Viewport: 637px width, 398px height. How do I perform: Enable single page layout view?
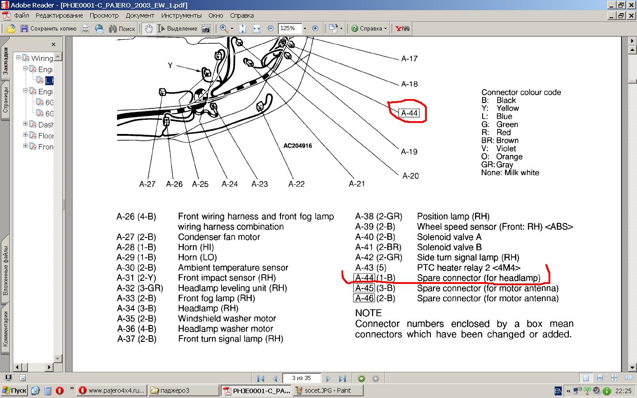click(x=586, y=378)
